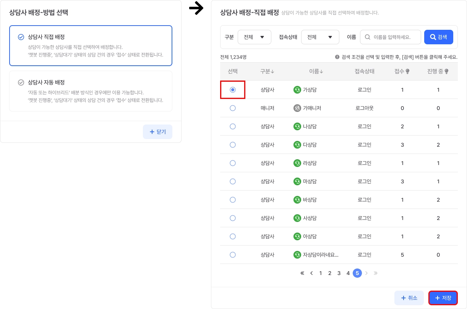This screenshot has width=467, height=309.
Task: Choose the 상담사 자동 배정 option
Action: point(91,91)
